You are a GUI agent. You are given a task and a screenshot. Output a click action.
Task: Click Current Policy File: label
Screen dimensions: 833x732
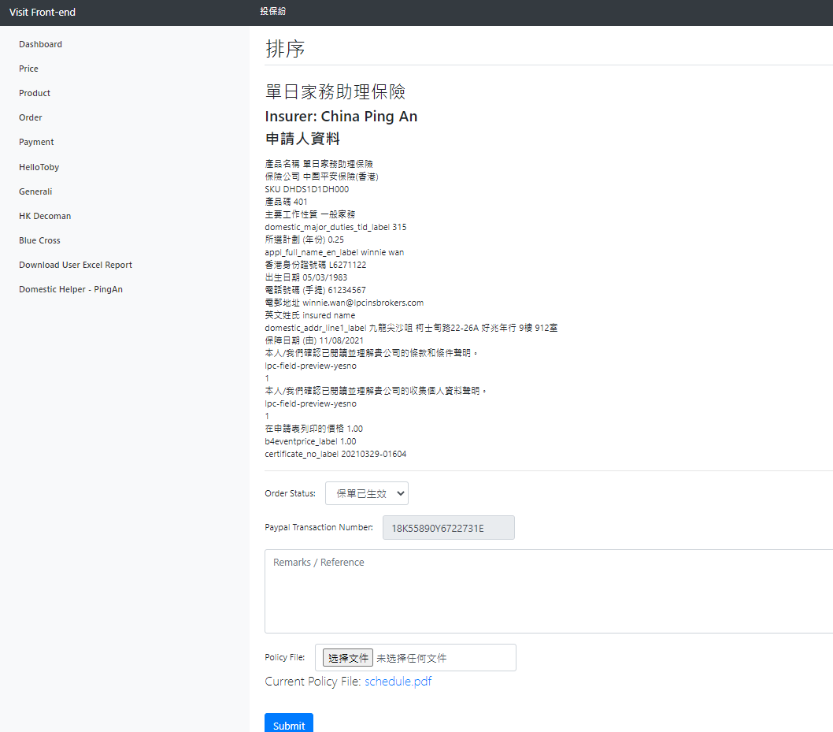pos(313,682)
